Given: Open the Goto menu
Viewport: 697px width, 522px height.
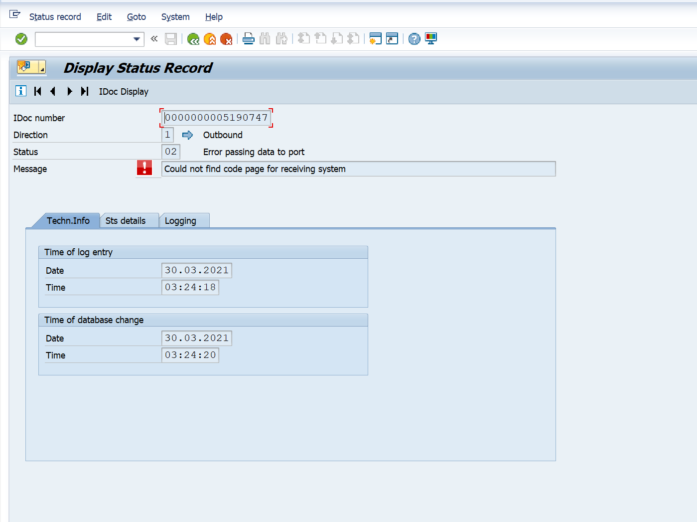Looking at the screenshot, I should pyautogui.click(x=136, y=17).
